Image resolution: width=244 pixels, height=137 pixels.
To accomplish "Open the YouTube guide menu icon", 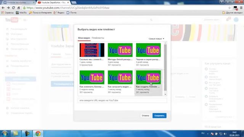I will point(24,20).
